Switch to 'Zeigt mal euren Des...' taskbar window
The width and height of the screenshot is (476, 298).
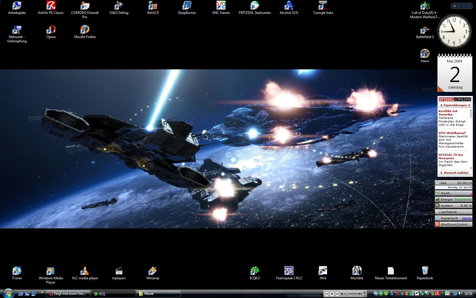[68, 294]
